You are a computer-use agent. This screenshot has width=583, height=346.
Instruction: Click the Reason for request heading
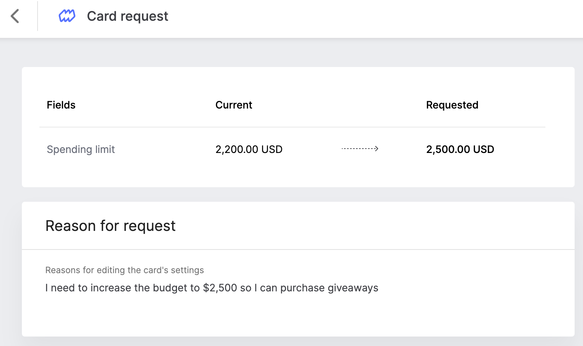point(110,226)
